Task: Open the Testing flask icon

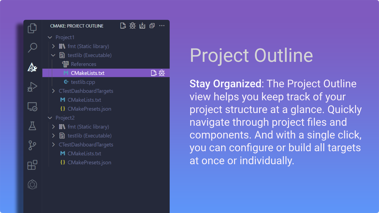Action: tap(32, 126)
